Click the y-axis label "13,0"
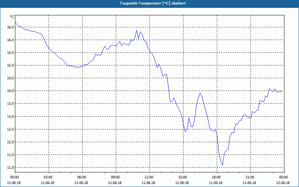Screen dimensions: 299x187 coord(10,116)
